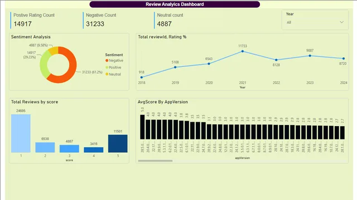Viewport: 357px width, 200px height.
Task: Select the 2020 data point with 6543 reviews
Action: tap(209, 64)
